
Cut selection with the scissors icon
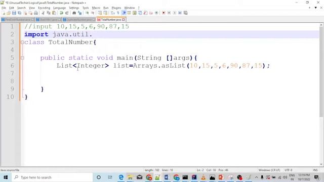point(43,13)
